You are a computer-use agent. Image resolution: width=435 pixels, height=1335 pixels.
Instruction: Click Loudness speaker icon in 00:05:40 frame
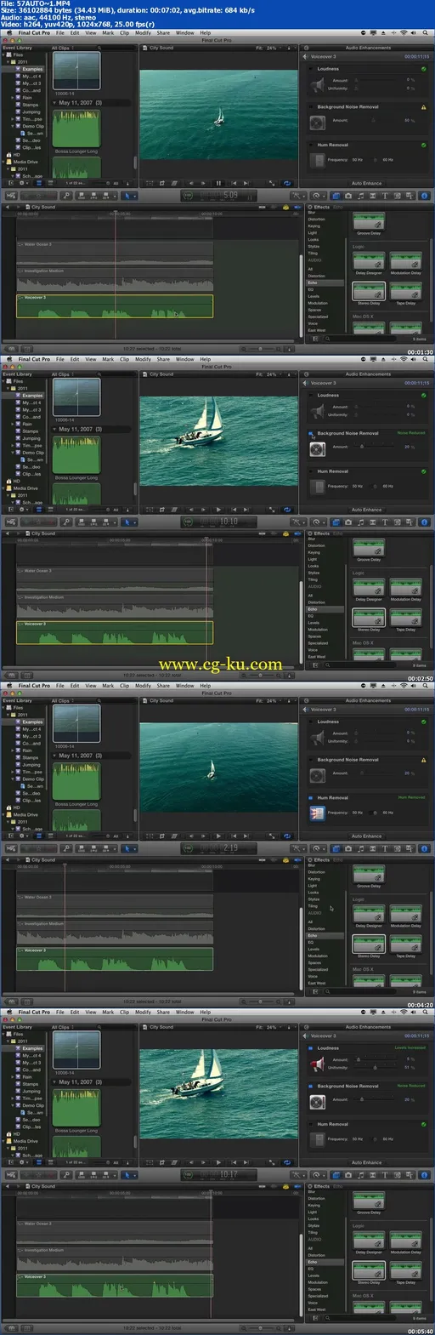(317, 1064)
